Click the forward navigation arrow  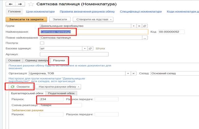coord(19,4)
